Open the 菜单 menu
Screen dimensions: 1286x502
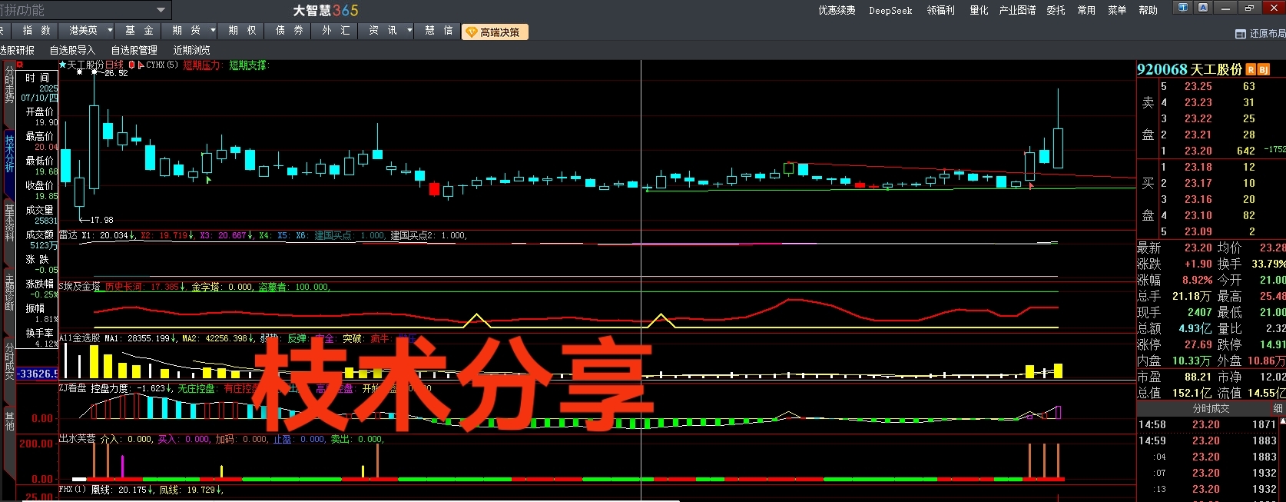pyautogui.click(x=1117, y=10)
